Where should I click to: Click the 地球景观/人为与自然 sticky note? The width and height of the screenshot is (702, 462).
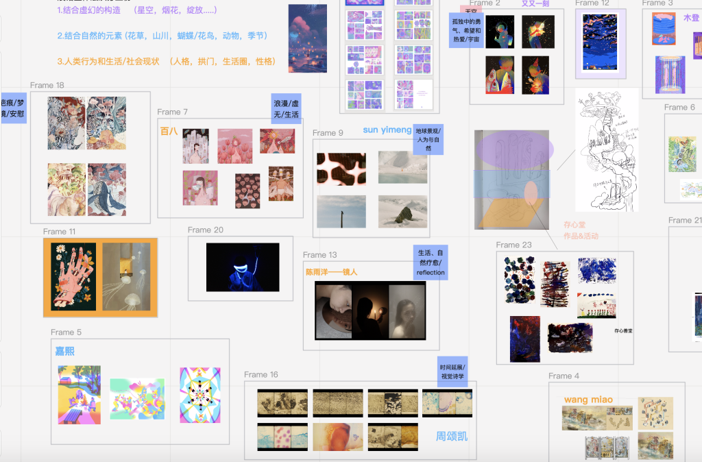(x=429, y=139)
